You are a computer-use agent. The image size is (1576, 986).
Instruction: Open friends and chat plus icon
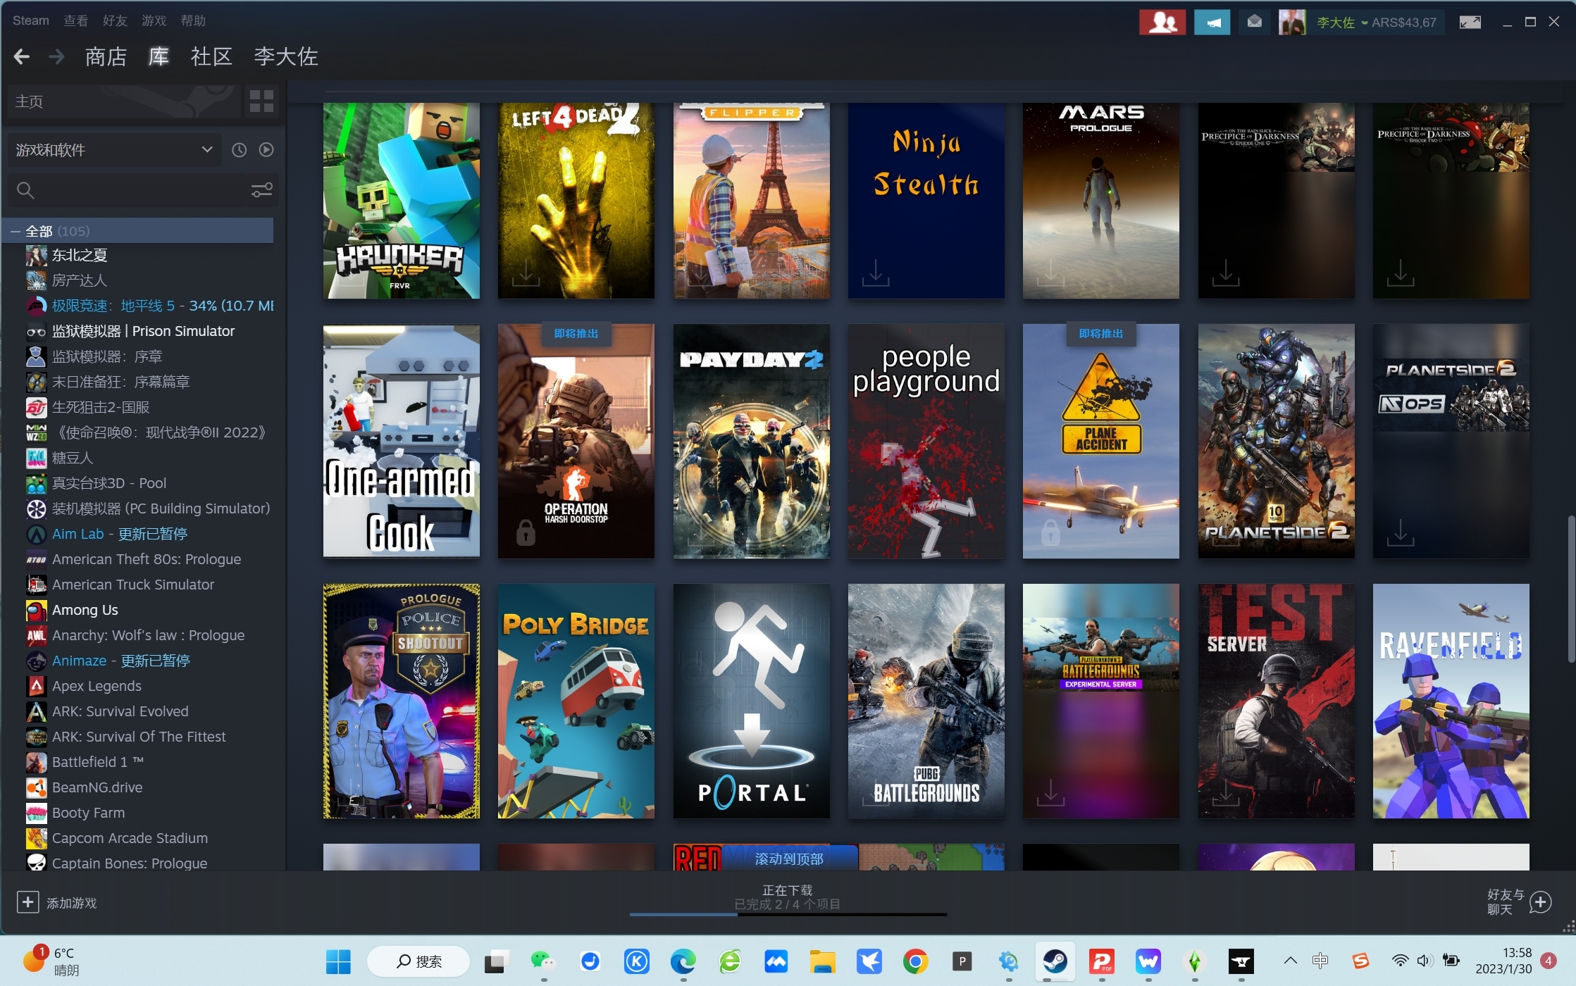pos(1541,902)
